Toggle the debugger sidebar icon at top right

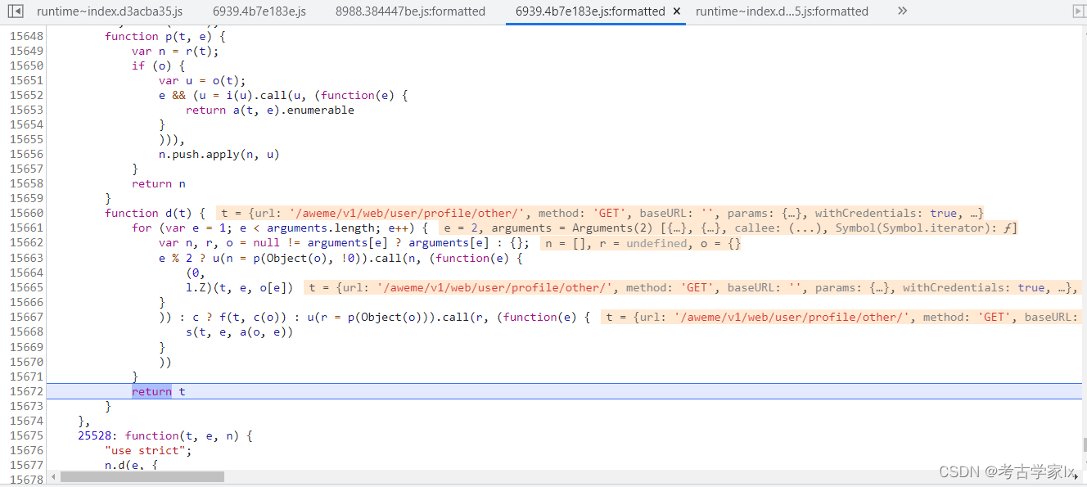(1079, 11)
